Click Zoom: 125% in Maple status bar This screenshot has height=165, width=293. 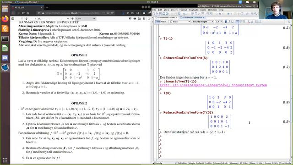tap(271, 163)
